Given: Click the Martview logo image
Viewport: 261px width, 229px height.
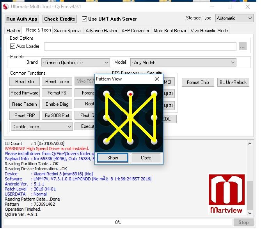Looking at the screenshot, I should (227, 194).
